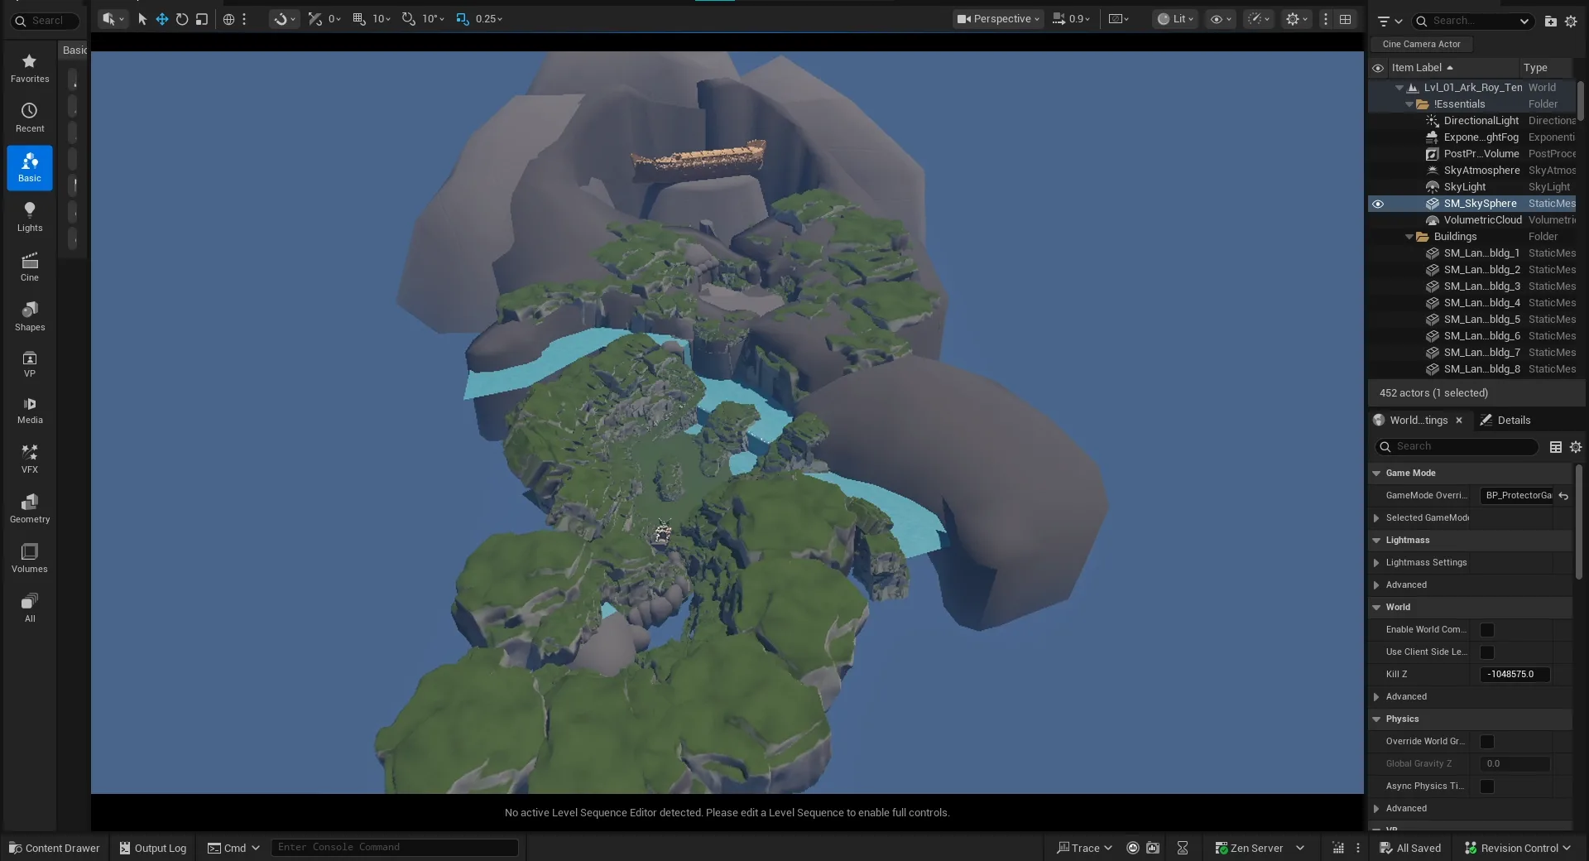
Task: Click the console command input field
Action: click(x=394, y=847)
